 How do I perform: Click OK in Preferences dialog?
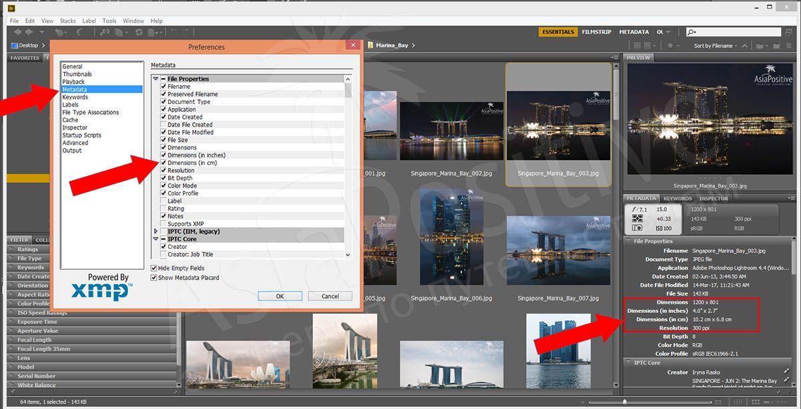coord(280,296)
